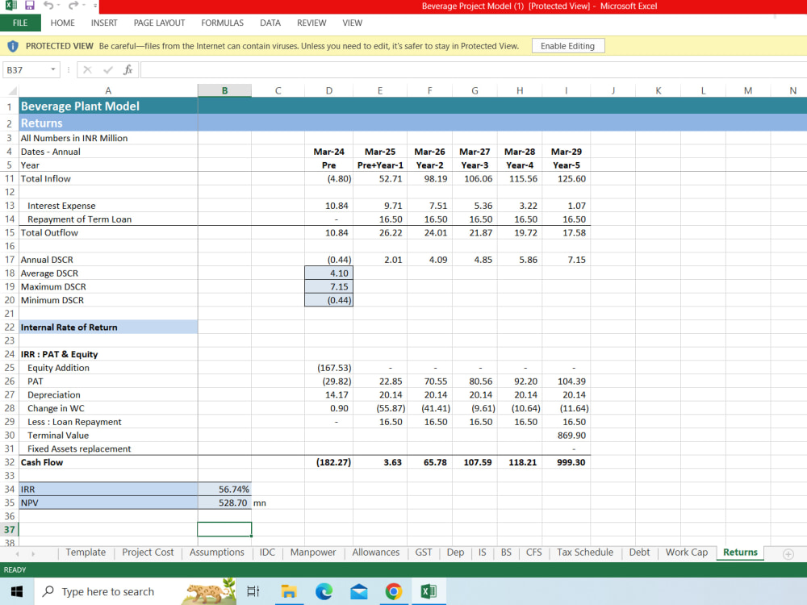Open the FILE backstage menu

pyautogui.click(x=21, y=23)
